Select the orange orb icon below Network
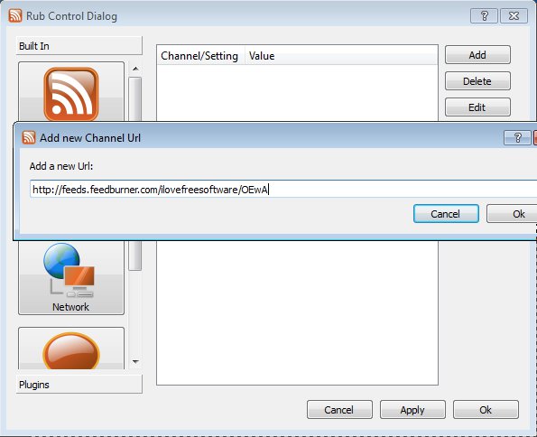Viewport: 537px width, 437px height. tap(71, 351)
